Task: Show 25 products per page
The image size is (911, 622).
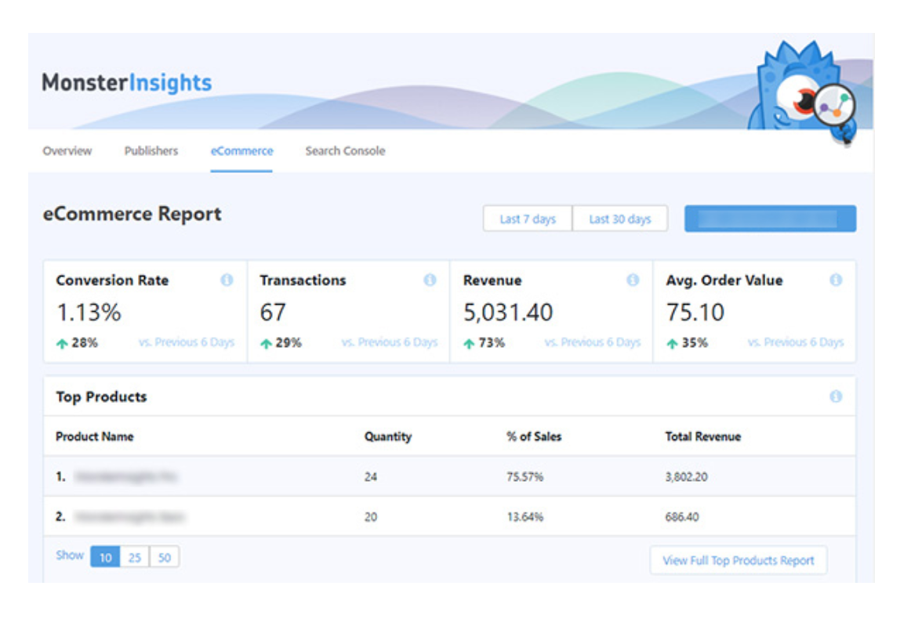Action: coord(135,558)
